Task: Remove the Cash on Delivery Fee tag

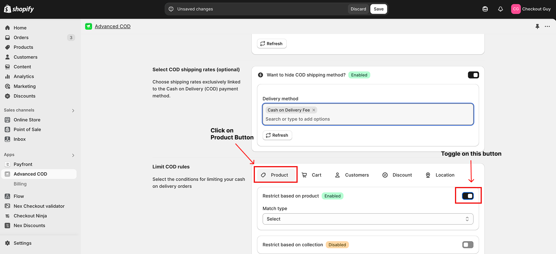Action: [314, 110]
